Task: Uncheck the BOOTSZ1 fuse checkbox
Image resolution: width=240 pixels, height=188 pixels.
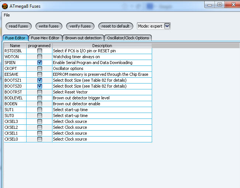Action: point(40,80)
